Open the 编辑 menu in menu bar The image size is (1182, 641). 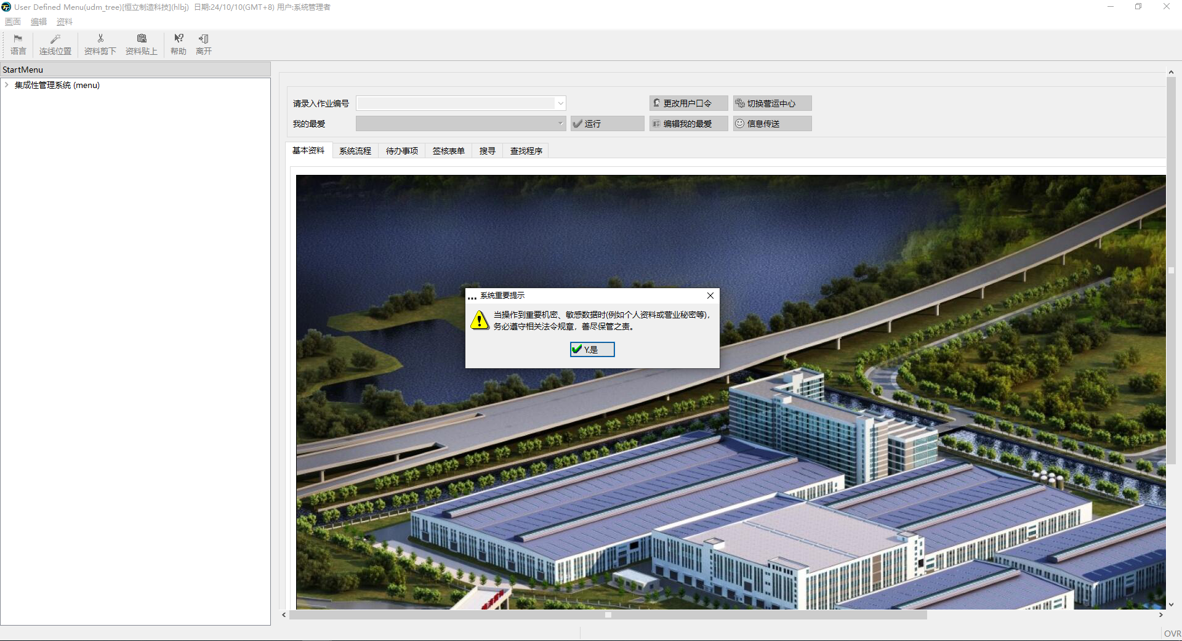39,22
